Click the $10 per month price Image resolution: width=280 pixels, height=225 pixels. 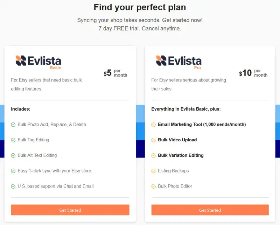(253, 73)
